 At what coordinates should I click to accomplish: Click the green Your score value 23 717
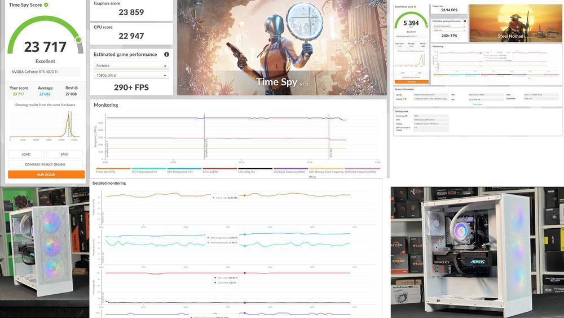[x=19, y=94]
